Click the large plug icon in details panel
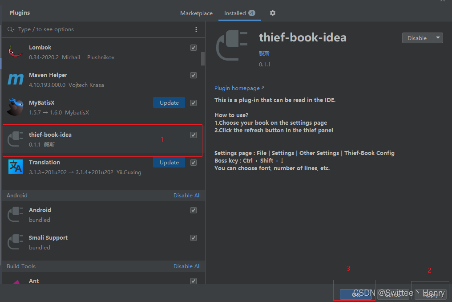 232,45
